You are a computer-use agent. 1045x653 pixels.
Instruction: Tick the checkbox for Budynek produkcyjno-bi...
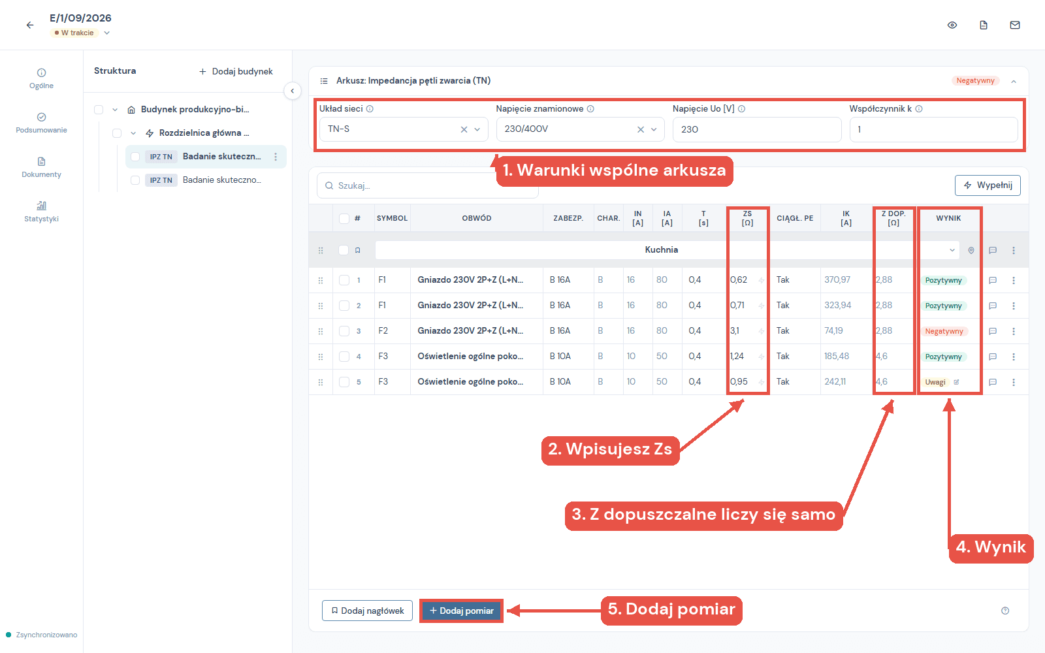pos(99,110)
